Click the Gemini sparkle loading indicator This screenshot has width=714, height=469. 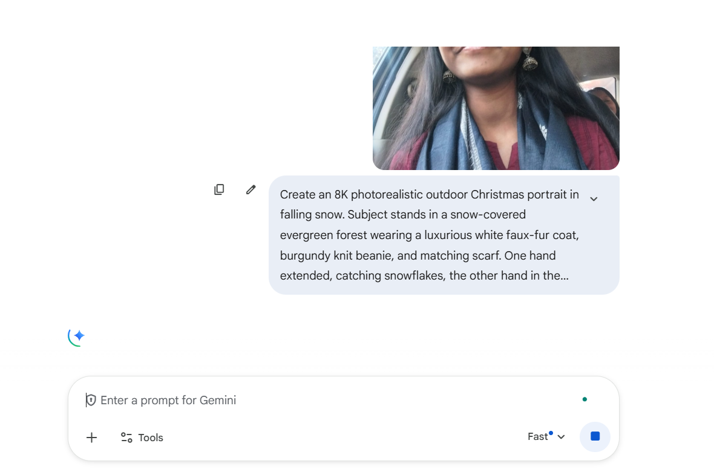(x=76, y=337)
